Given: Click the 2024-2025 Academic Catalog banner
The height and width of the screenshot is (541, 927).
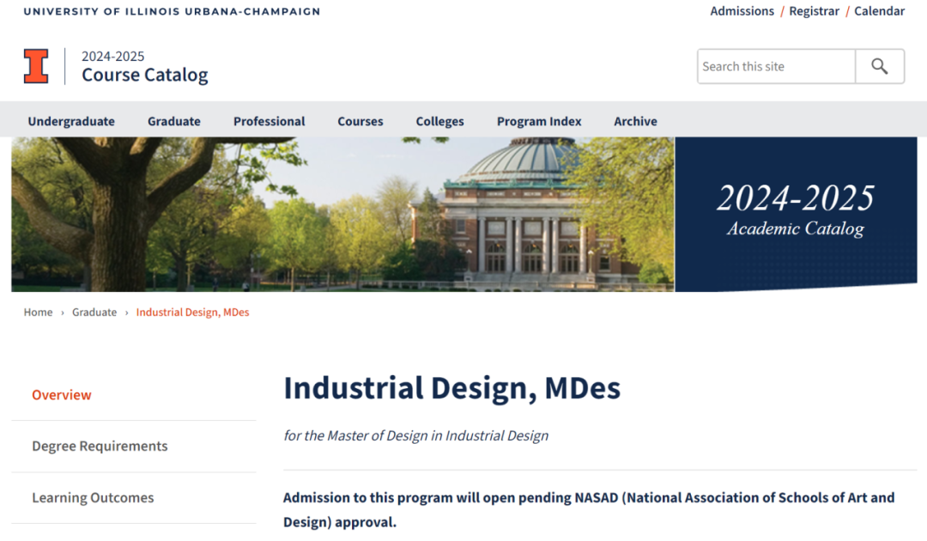Looking at the screenshot, I should point(796,215).
